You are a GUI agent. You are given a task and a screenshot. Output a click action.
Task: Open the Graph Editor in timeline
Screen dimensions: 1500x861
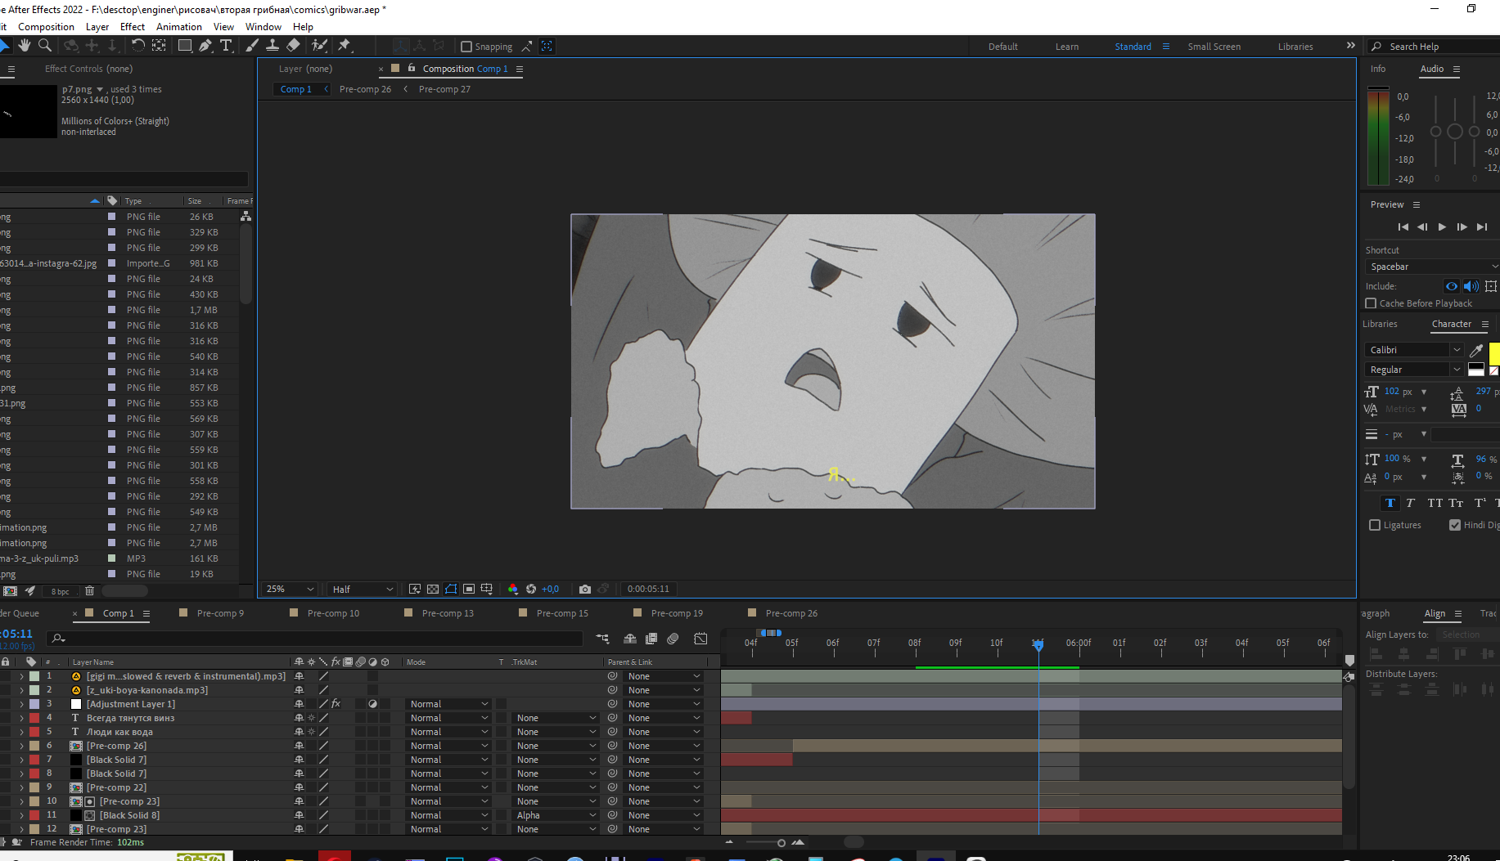click(x=700, y=639)
